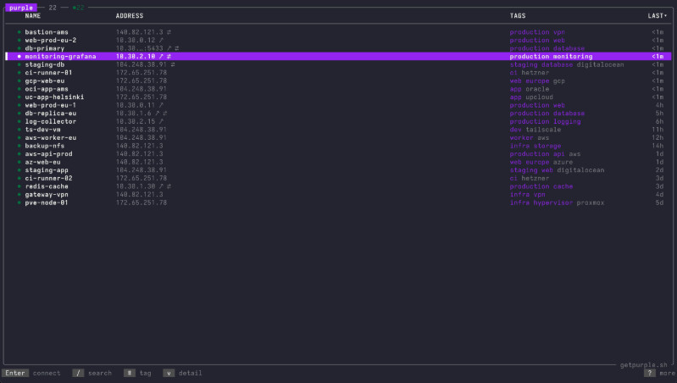
Task: Click the jump arrow icon in db-primary row
Action: pos(169,48)
